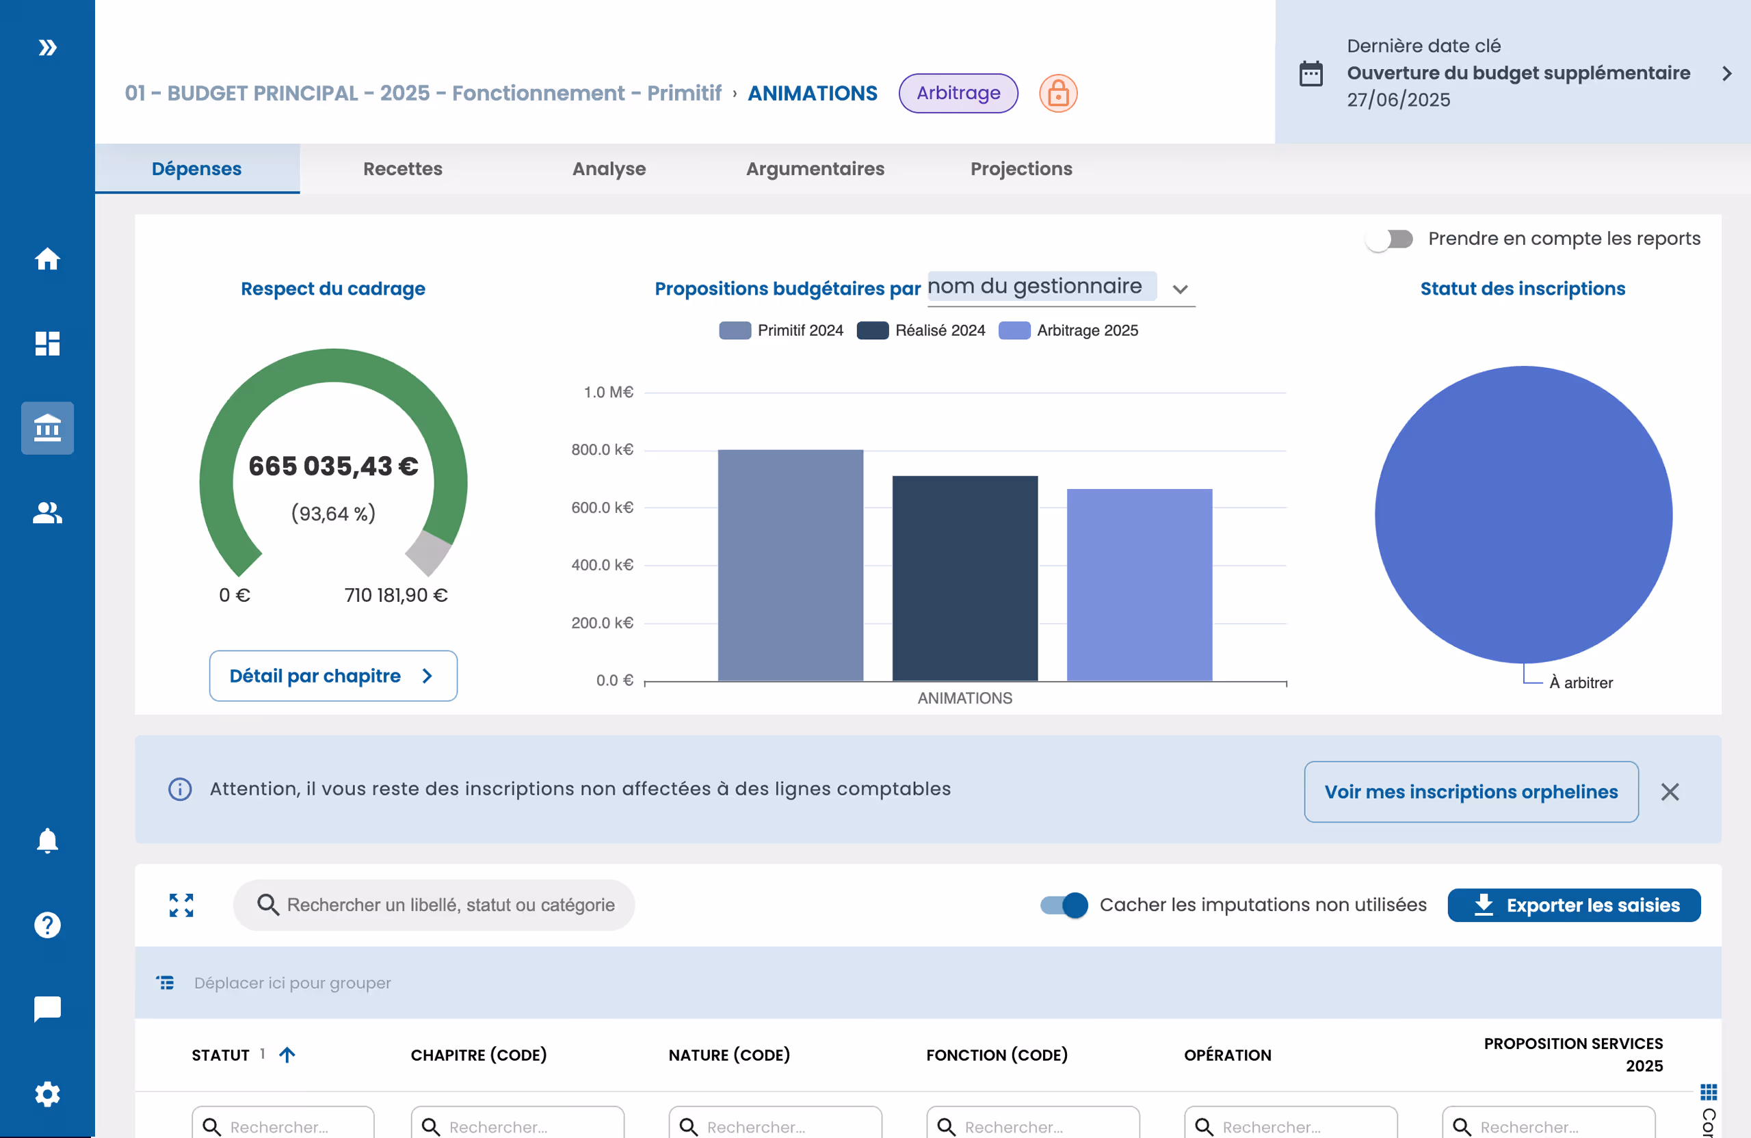The image size is (1751, 1138).
Task: Disable 'Cacher les imputations non utilisées' toggle
Action: point(1063,905)
